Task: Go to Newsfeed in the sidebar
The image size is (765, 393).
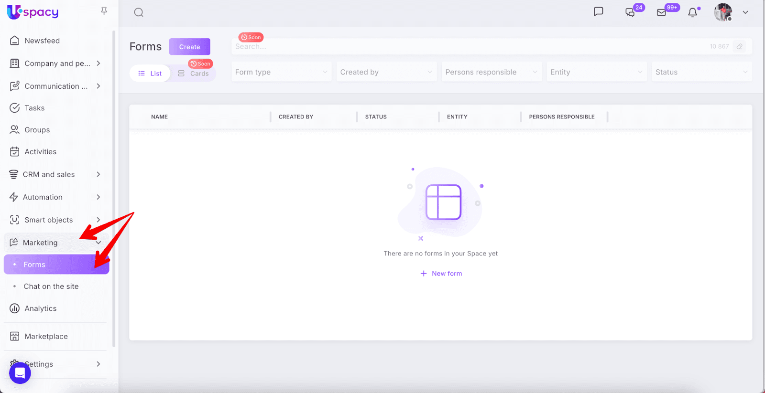Action: tap(42, 41)
